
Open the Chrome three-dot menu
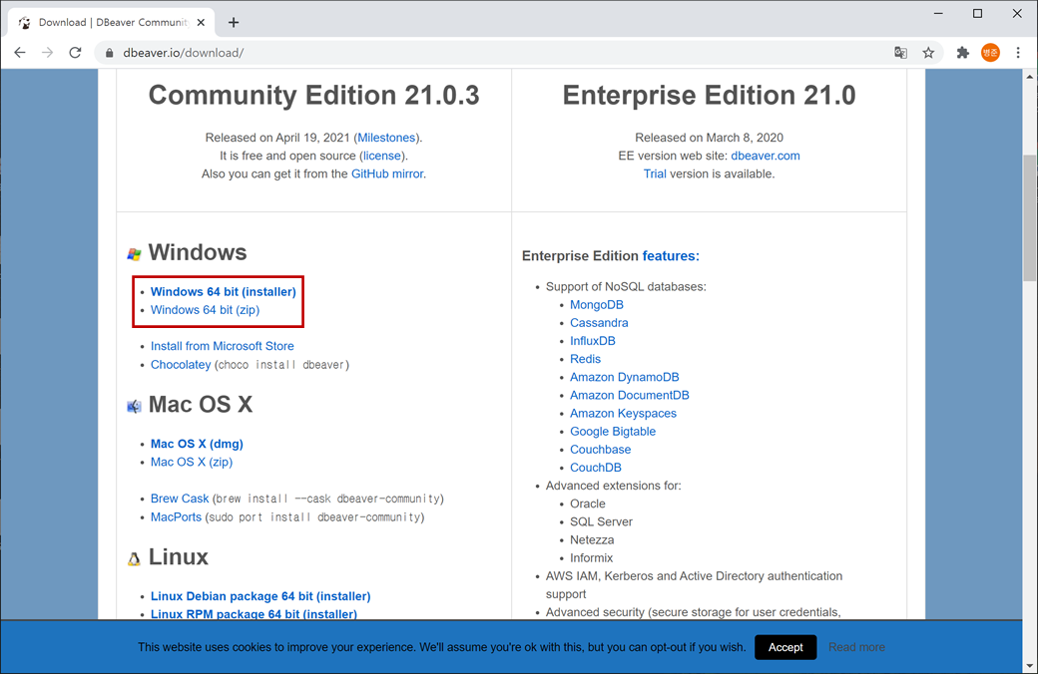(1018, 52)
